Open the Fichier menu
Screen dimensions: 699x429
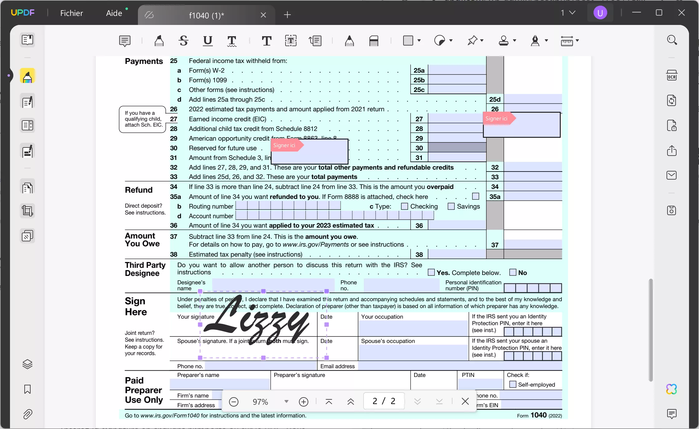(x=72, y=13)
